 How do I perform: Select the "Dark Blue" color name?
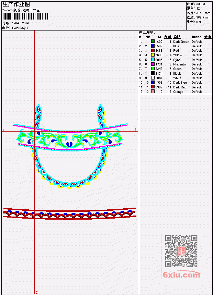tap(180, 83)
